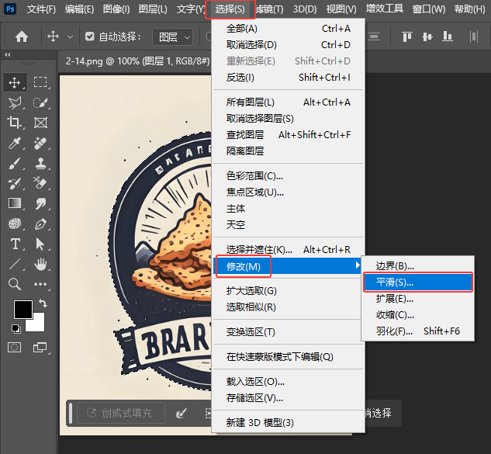
Task: Select the Quick Selection tool
Action: pos(40,102)
